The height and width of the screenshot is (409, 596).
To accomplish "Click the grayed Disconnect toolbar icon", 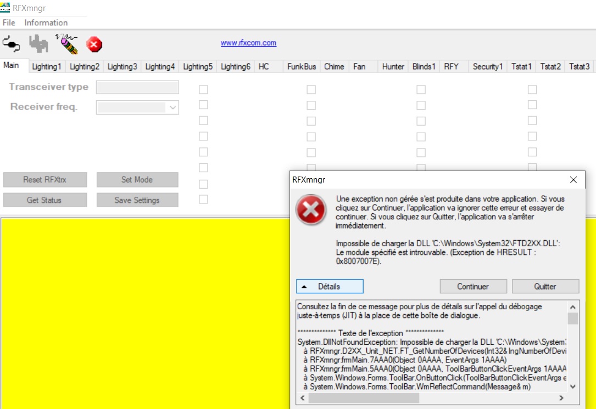I will tap(39, 44).
